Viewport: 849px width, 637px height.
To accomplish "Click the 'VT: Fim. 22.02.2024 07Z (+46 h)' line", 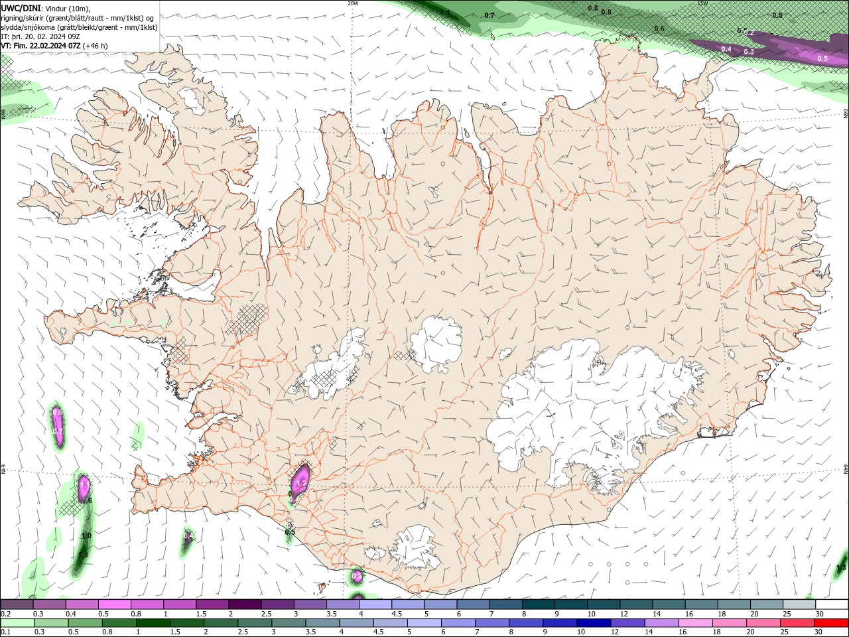I will (x=54, y=46).
